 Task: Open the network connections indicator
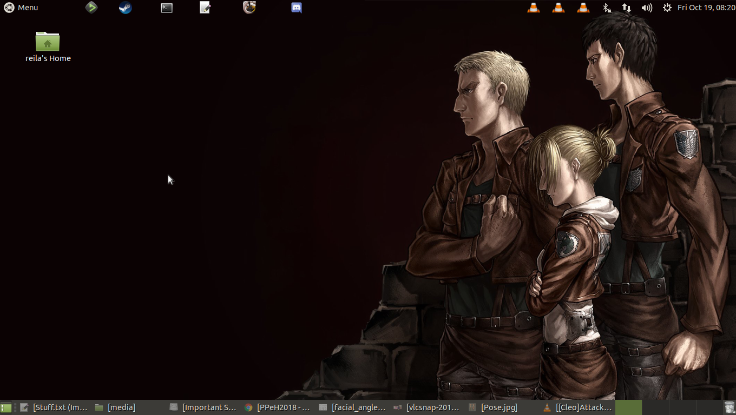coord(626,8)
